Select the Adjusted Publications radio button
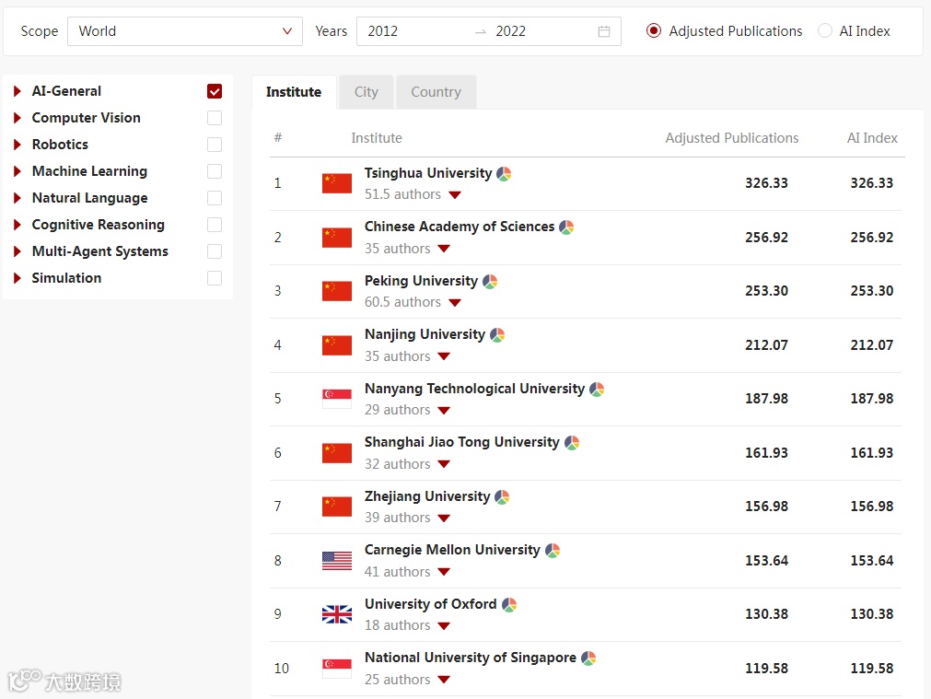 click(x=653, y=31)
